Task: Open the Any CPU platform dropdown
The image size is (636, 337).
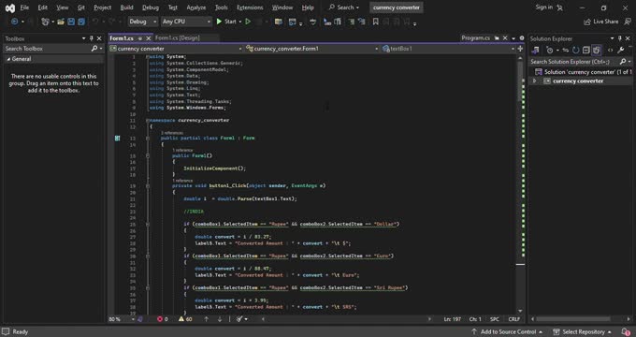Action: pos(186,22)
